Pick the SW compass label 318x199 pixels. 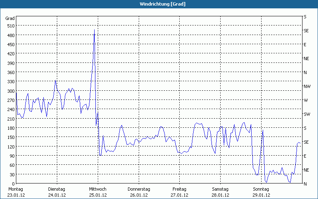pos(307,114)
